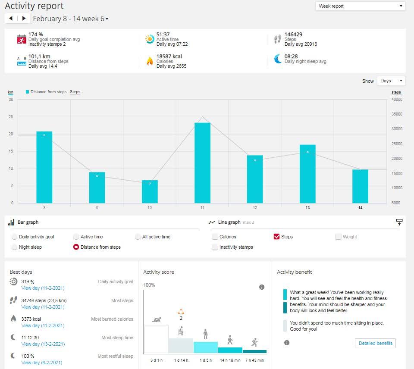414x369 pixels.
Task: Open View day link for Most sleep time
Action: [x=43, y=344]
